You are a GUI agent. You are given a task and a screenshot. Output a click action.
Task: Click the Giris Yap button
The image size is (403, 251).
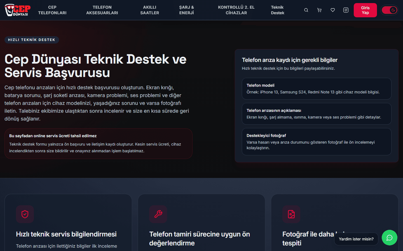pyautogui.click(x=365, y=10)
